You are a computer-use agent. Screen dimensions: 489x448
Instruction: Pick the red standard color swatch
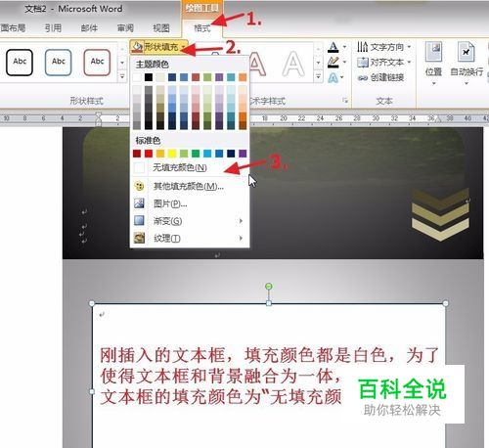pos(149,154)
